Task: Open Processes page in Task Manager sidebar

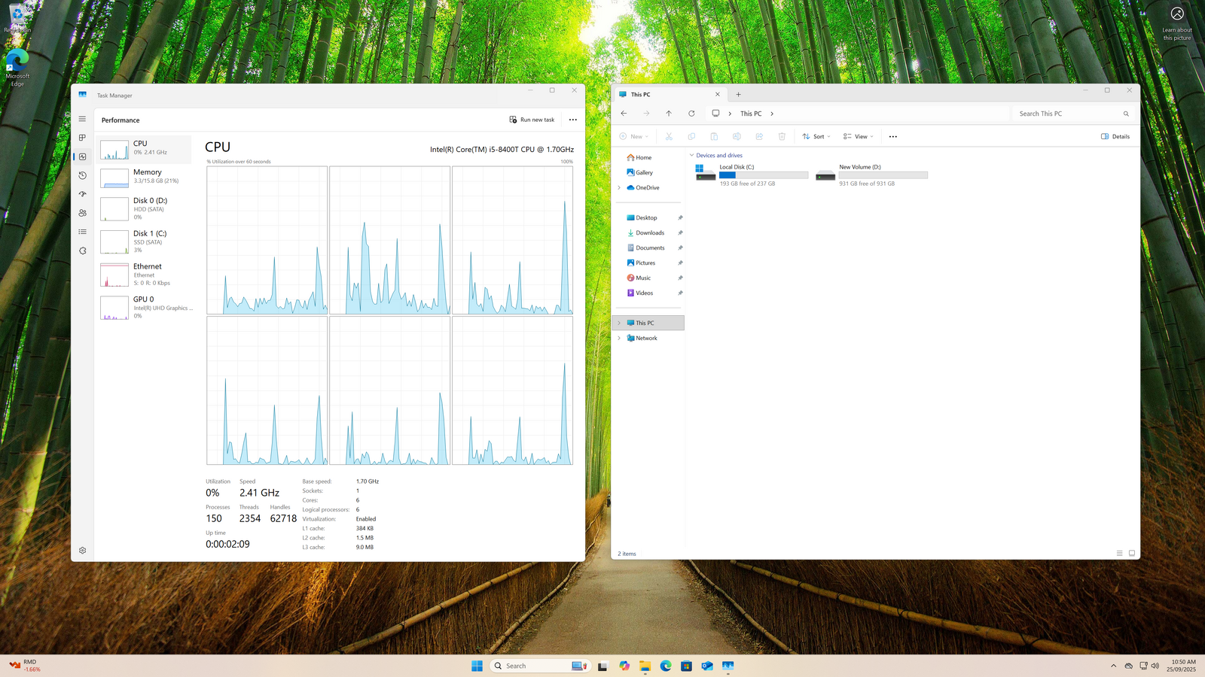Action: coord(82,138)
